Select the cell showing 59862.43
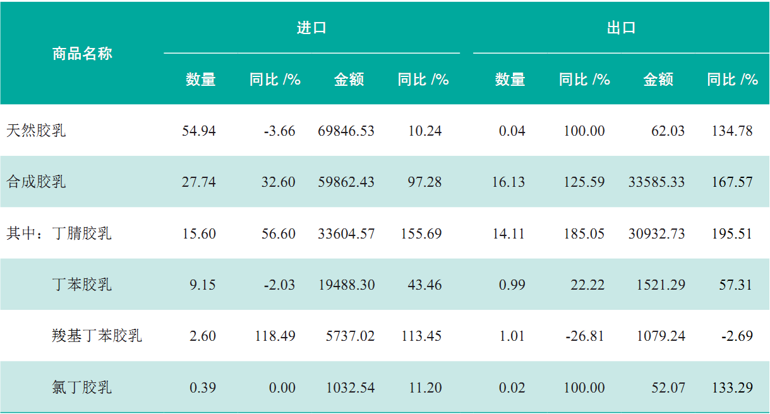 [x=346, y=182]
